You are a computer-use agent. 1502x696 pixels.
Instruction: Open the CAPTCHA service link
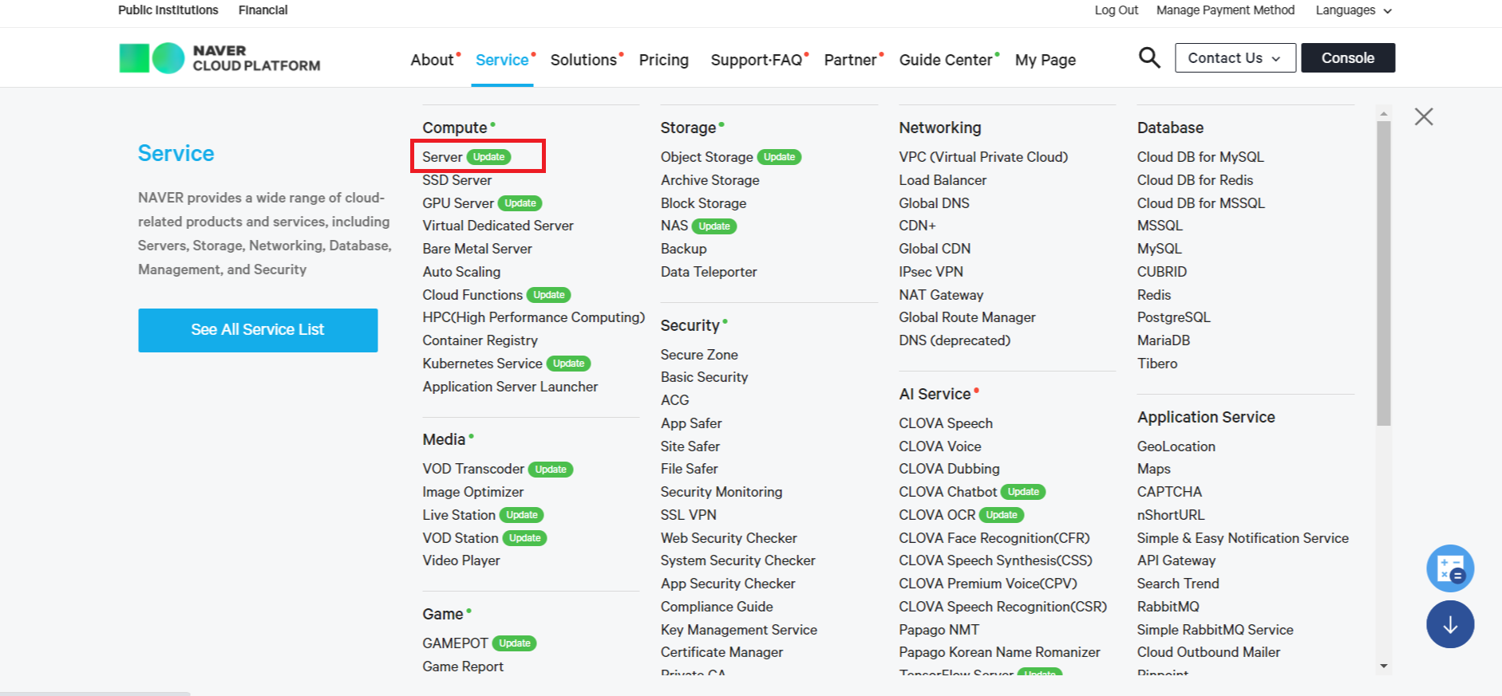(1169, 492)
